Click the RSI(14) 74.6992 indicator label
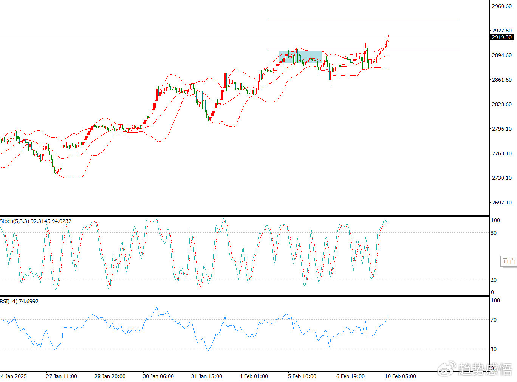This screenshot has width=517, height=382. coord(19,301)
